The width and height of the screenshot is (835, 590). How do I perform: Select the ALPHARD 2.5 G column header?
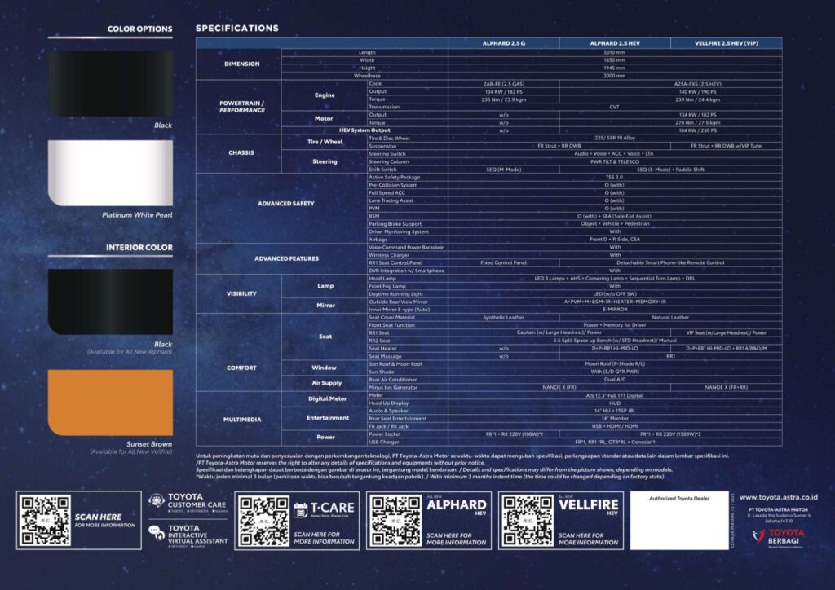[503, 43]
